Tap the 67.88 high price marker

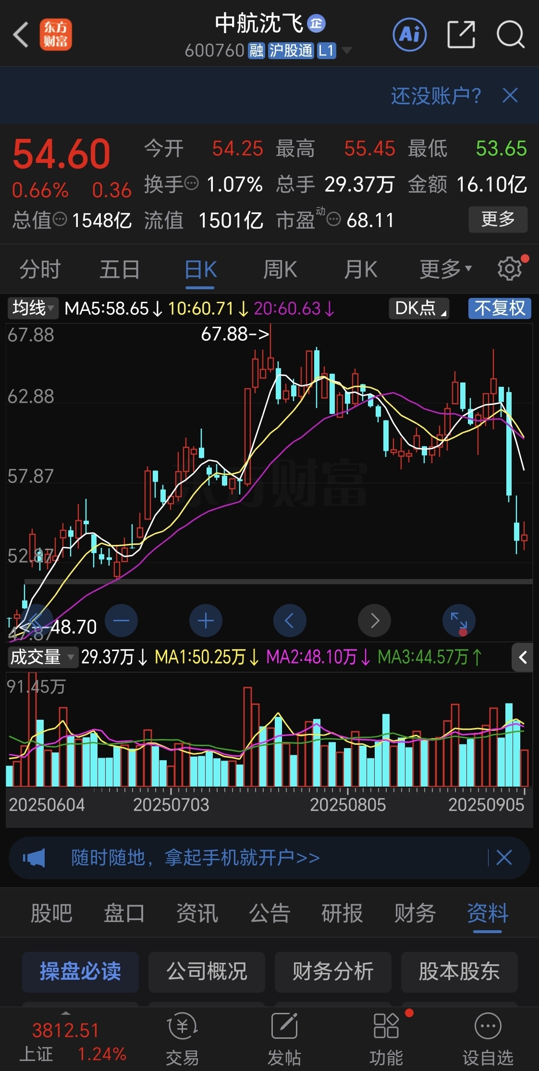235,333
